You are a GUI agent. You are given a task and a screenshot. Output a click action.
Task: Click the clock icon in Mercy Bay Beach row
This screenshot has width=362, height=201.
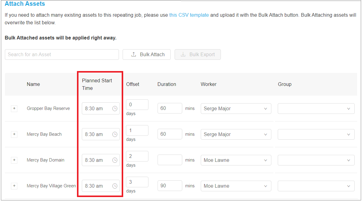115,135
